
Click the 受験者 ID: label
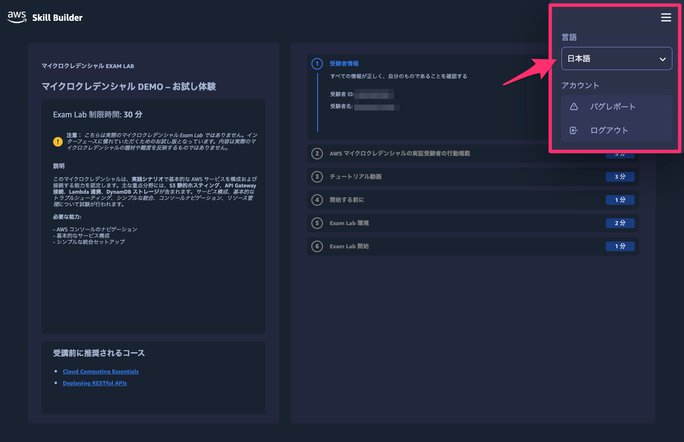point(342,94)
